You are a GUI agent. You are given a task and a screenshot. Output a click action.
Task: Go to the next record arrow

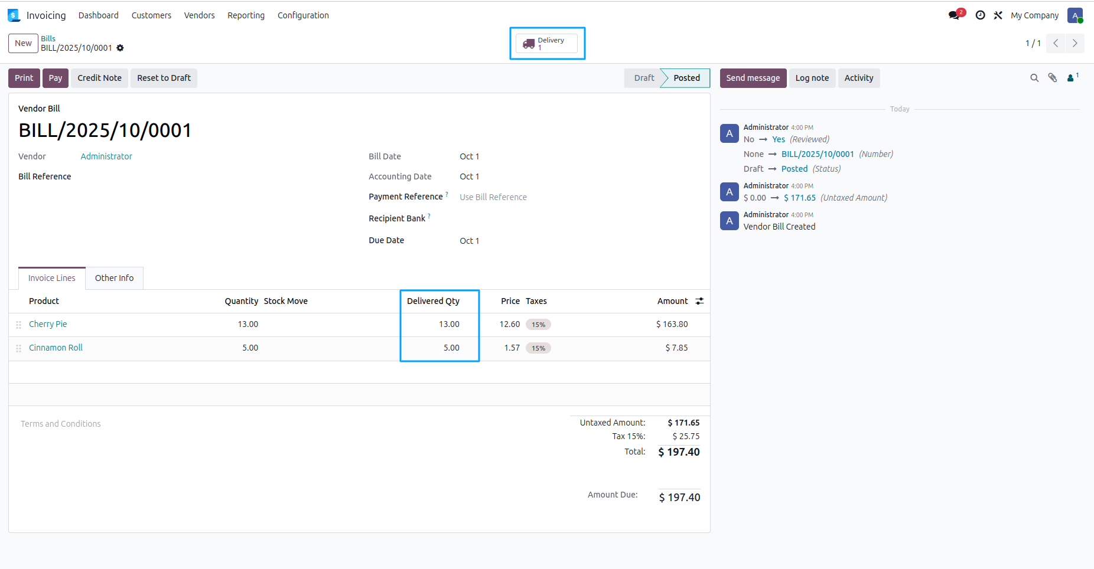[x=1075, y=43]
